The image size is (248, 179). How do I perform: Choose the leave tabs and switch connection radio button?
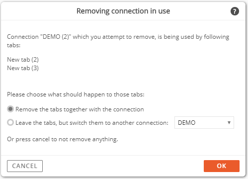pos(10,122)
